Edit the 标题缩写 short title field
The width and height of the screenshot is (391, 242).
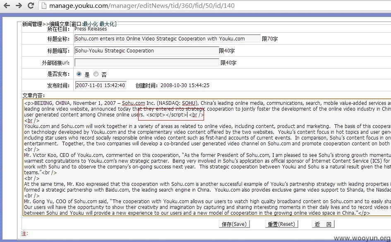(x=146, y=50)
